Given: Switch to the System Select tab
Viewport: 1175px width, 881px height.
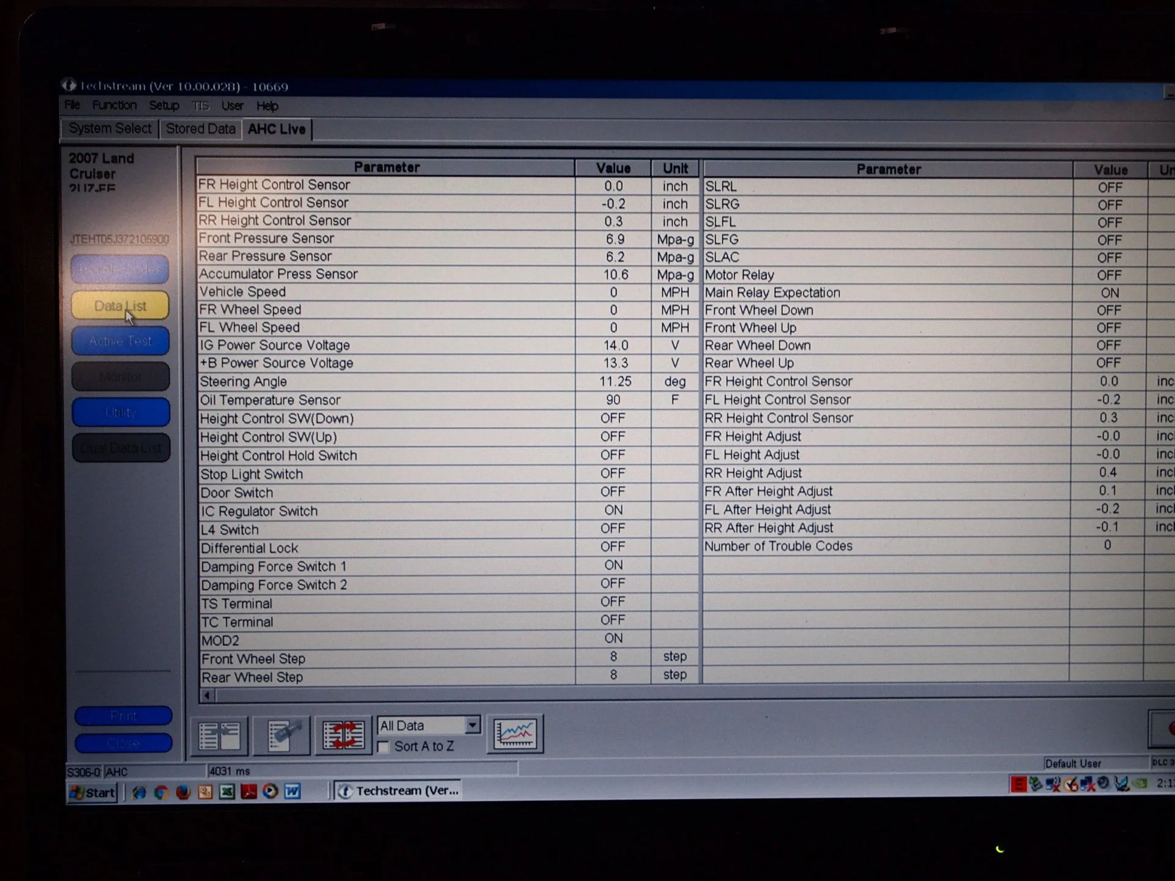Looking at the screenshot, I should coord(110,128).
